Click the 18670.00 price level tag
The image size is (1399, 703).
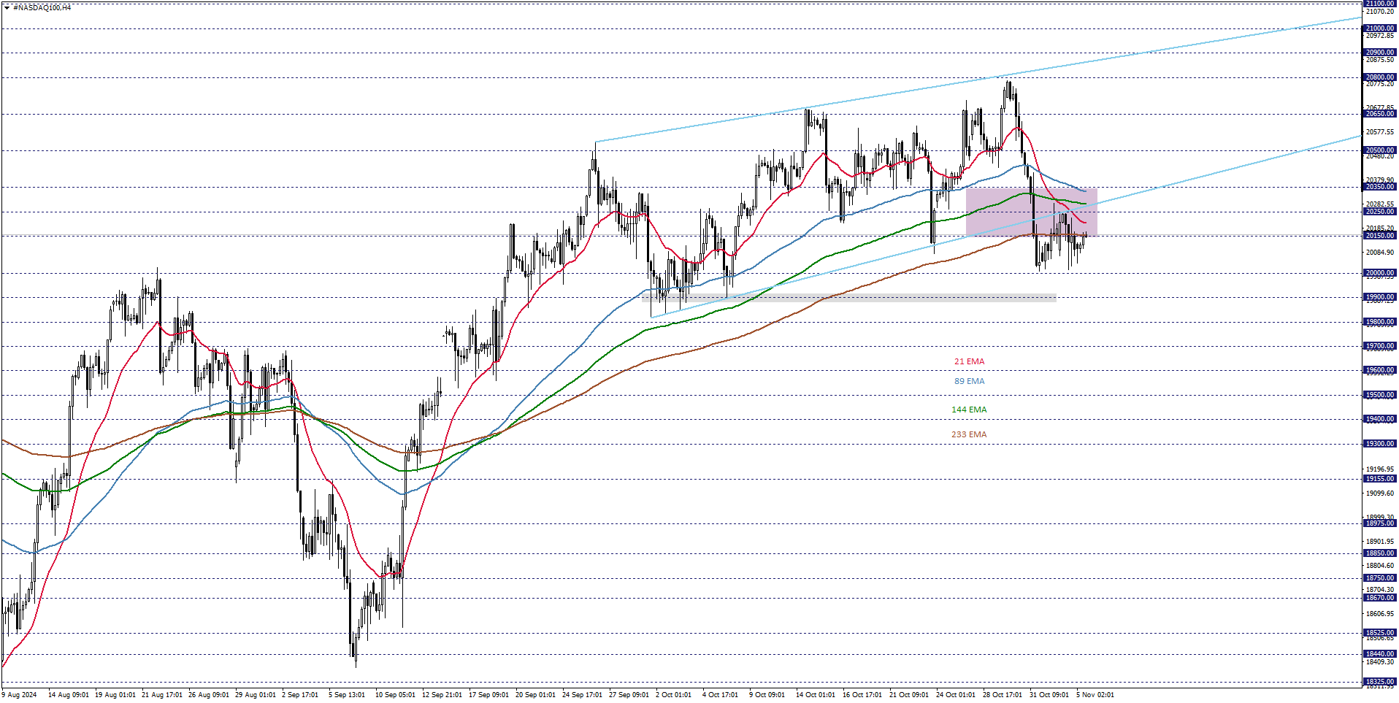click(1379, 598)
